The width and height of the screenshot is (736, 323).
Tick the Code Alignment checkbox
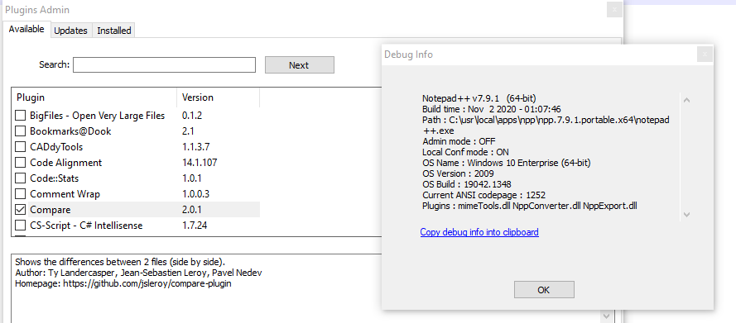coord(20,163)
